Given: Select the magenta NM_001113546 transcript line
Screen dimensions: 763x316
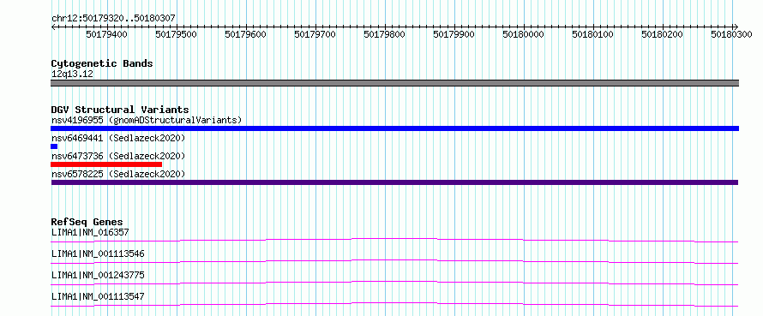Looking at the screenshot, I should click(394, 261).
